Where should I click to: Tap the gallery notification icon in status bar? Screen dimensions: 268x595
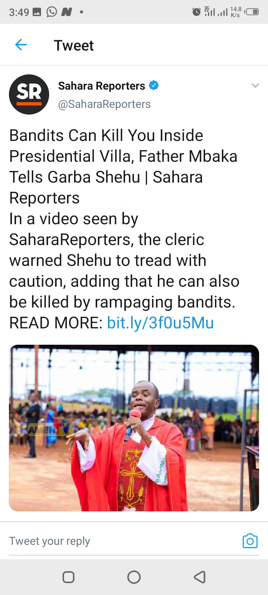pos(37,12)
